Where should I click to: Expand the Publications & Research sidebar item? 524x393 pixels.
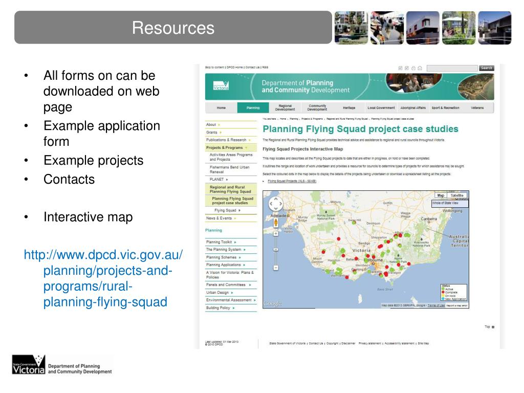tap(228, 140)
